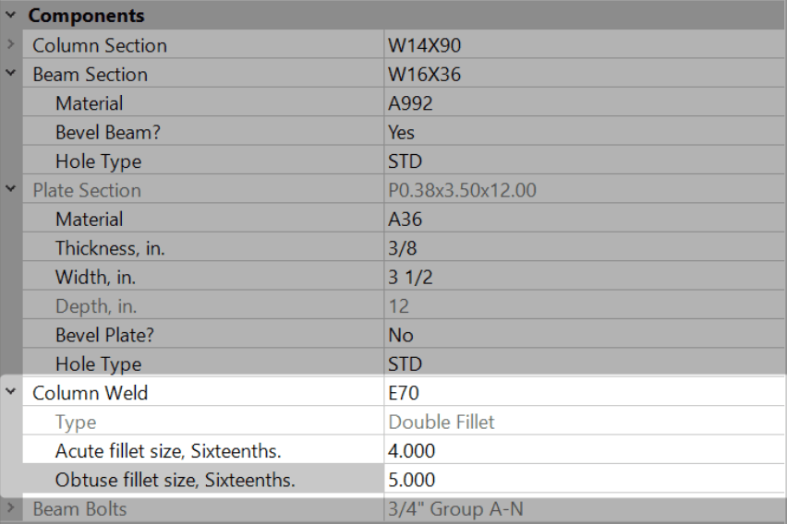The width and height of the screenshot is (787, 524).
Task: Collapse the Components section header
Action: [10, 16]
